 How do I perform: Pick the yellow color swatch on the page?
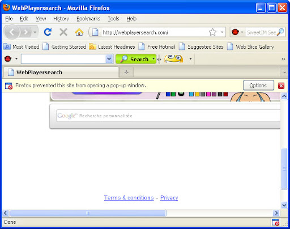point(197,94)
